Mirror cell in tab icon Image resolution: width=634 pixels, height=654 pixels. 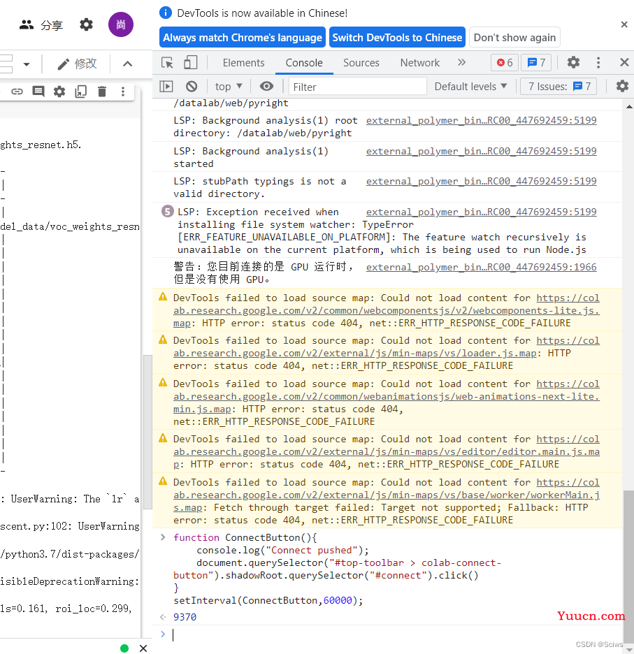coord(80,92)
